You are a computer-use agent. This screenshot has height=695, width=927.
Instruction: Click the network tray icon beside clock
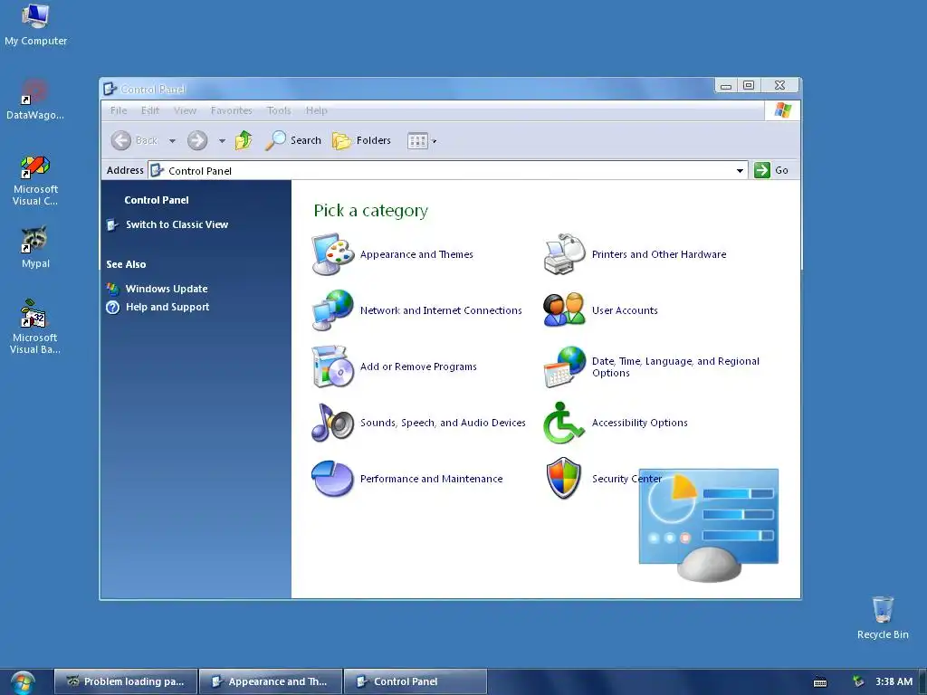point(858,681)
